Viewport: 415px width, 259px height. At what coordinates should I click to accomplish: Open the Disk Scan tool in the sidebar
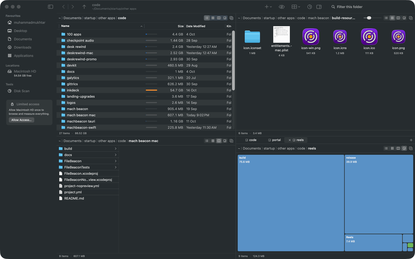tap(22, 91)
